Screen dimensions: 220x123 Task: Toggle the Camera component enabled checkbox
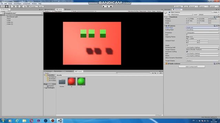click(168, 26)
